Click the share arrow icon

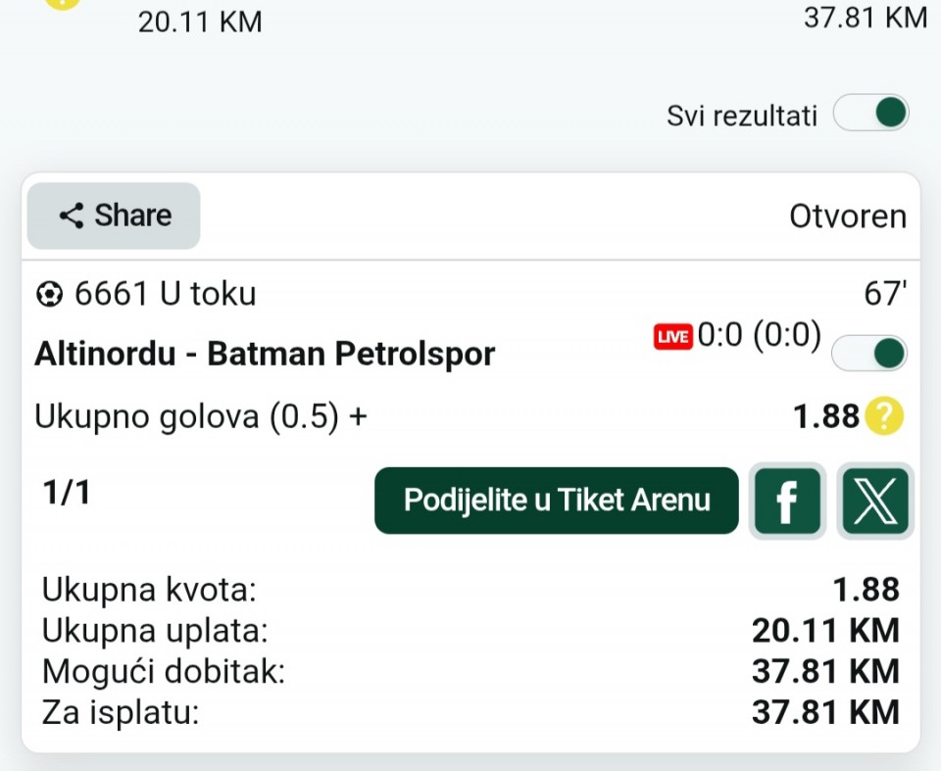72,216
